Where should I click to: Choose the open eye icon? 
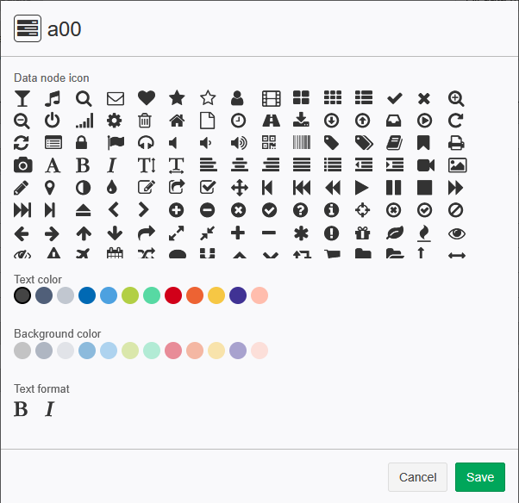coord(457,233)
